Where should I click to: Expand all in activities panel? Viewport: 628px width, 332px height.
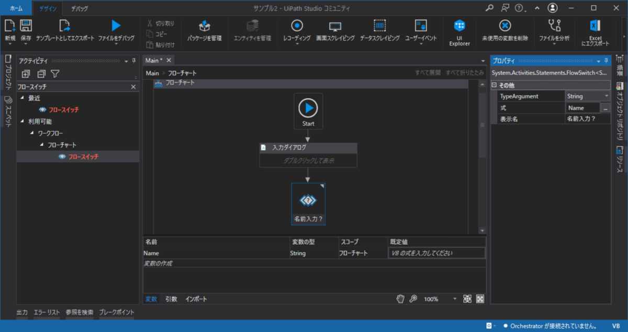pyautogui.click(x=26, y=74)
